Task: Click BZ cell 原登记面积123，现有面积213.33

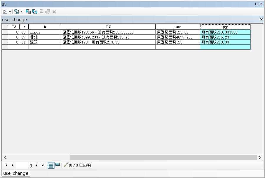Action: pos(108,42)
